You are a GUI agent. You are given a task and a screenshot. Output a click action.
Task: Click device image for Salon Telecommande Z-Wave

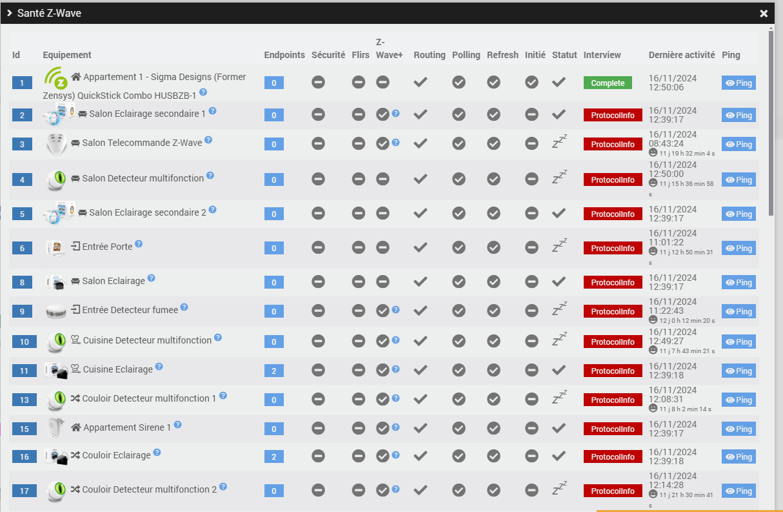[x=56, y=143]
